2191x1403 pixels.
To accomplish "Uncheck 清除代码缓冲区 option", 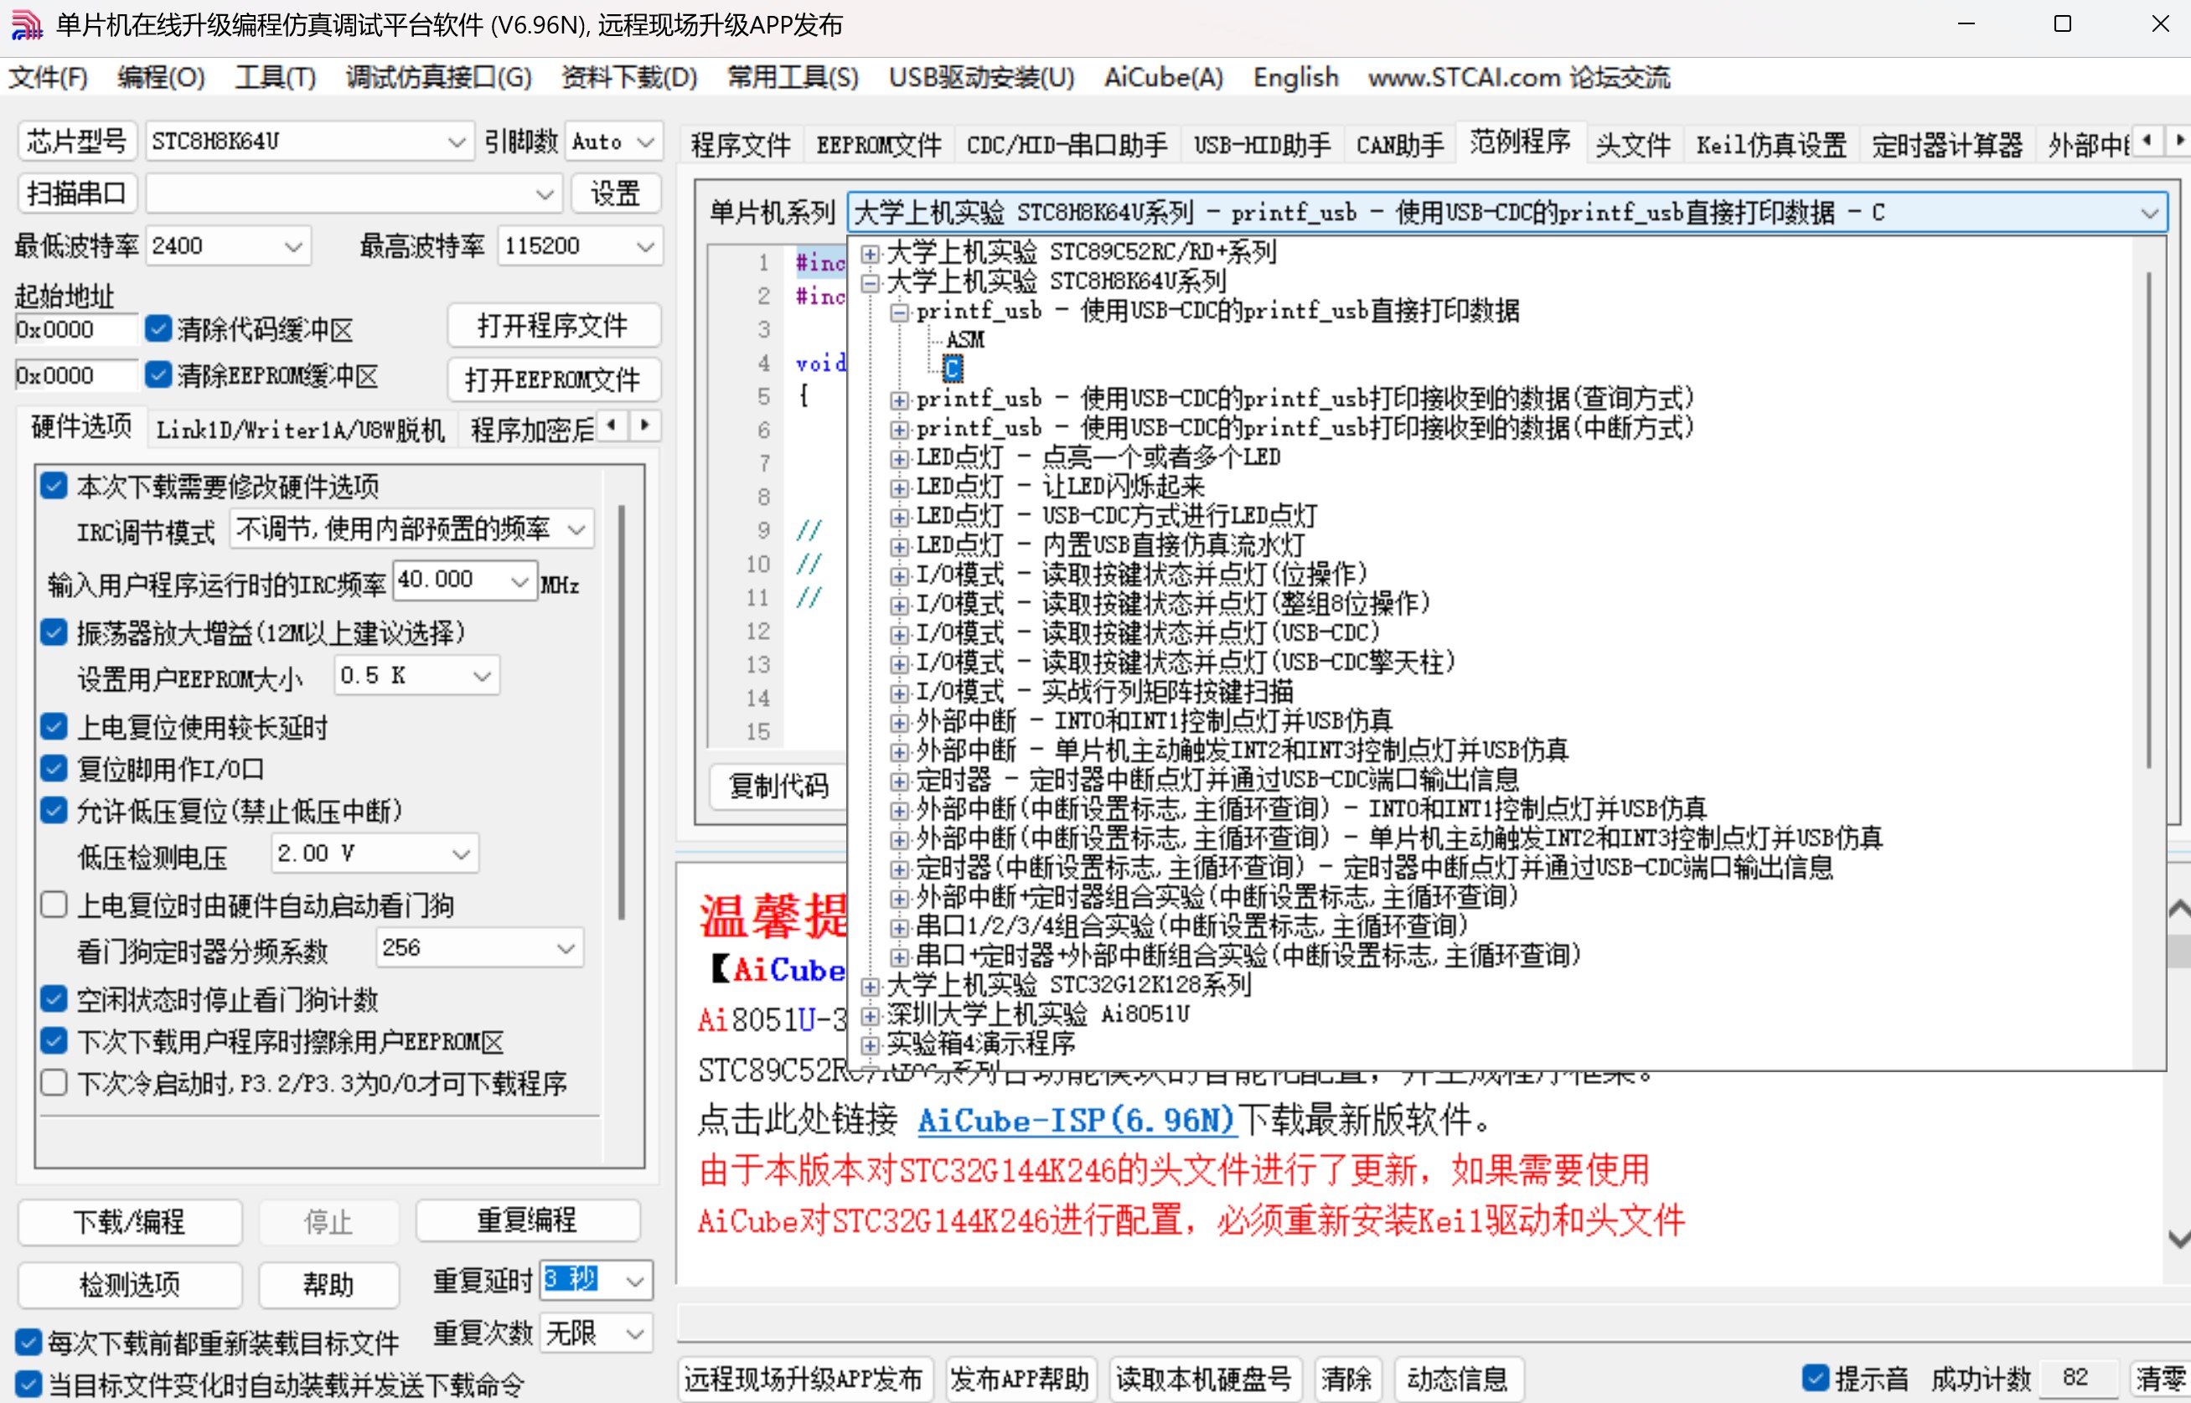I will (159, 329).
